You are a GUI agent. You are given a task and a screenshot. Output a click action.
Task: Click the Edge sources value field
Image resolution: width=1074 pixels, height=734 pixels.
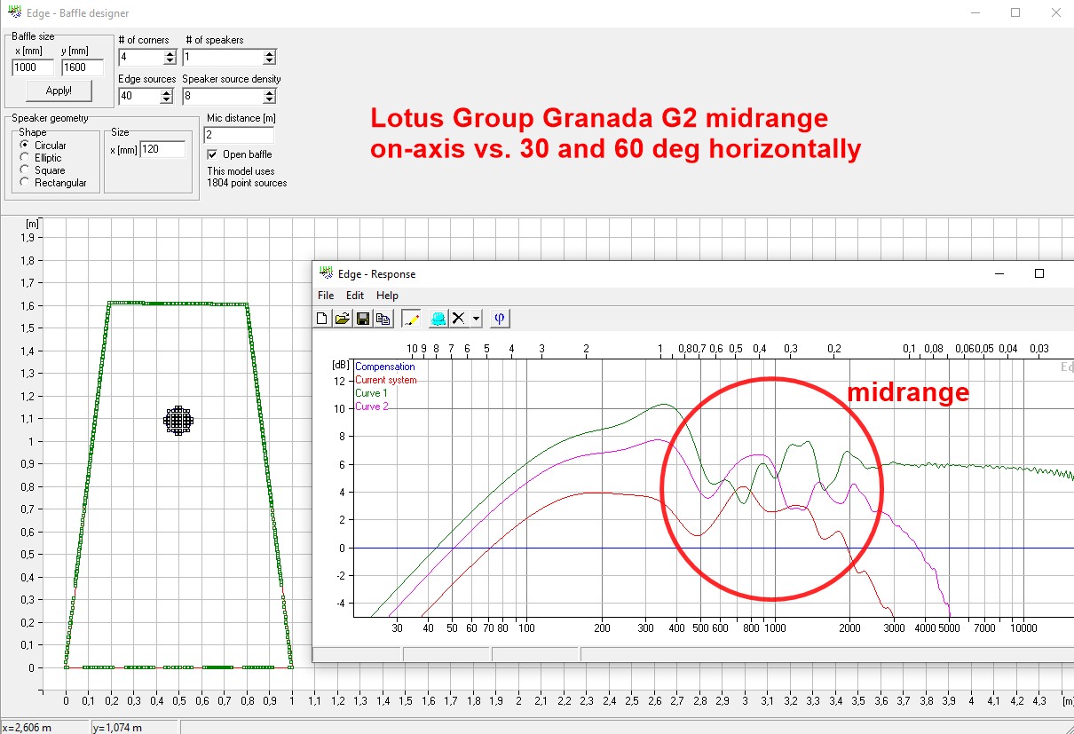coord(141,97)
